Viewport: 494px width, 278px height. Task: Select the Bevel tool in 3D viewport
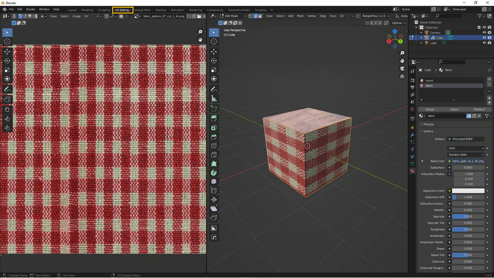(214, 137)
